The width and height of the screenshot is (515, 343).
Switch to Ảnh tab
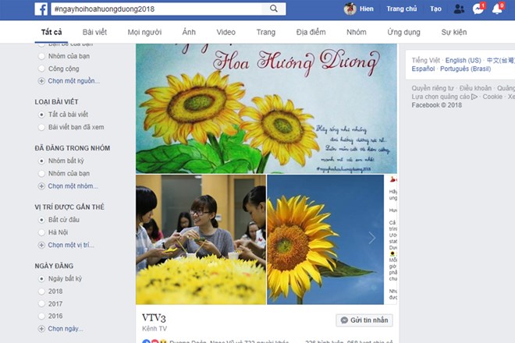[189, 32]
